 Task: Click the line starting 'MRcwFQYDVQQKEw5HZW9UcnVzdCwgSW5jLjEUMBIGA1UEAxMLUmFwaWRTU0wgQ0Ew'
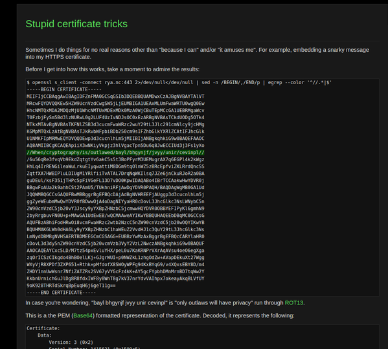pyautogui.click(x=115, y=104)
